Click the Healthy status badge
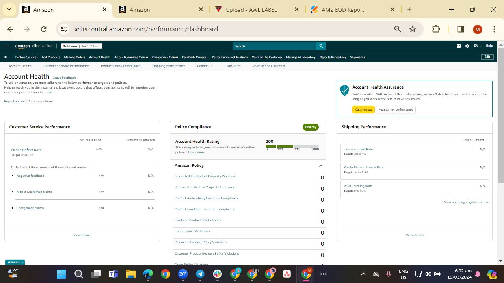Image resolution: width=504 pixels, height=283 pixels. click(x=311, y=127)
